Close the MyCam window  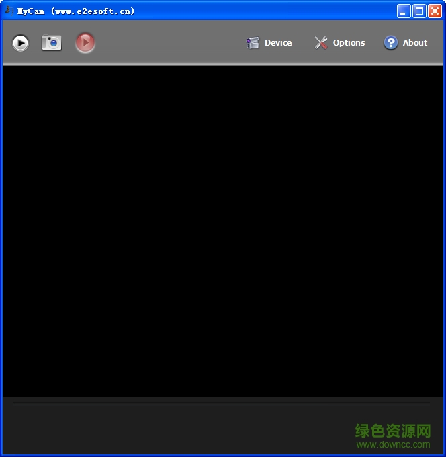pyautogui.click(x=435, y=11)
